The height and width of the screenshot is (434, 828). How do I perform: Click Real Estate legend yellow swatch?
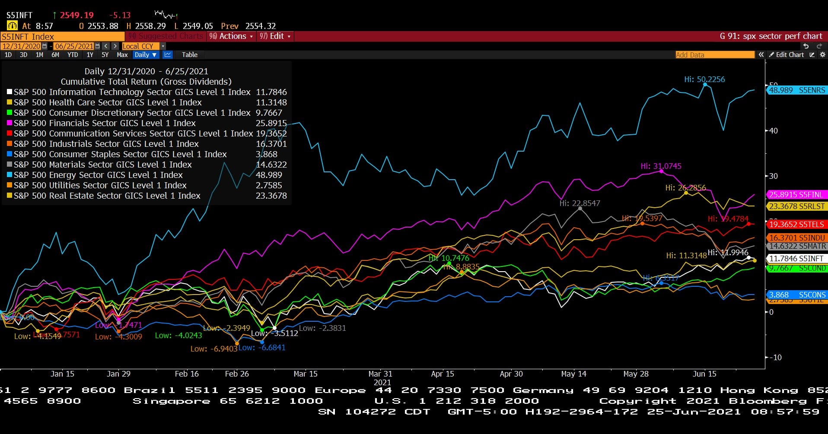[x=10, y=196]
